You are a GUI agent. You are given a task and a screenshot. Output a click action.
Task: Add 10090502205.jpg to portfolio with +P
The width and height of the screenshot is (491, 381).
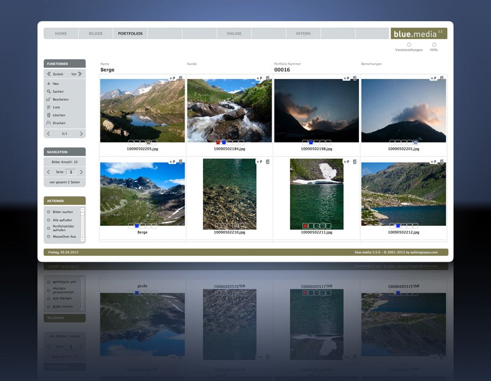click(x=172, y=78)
